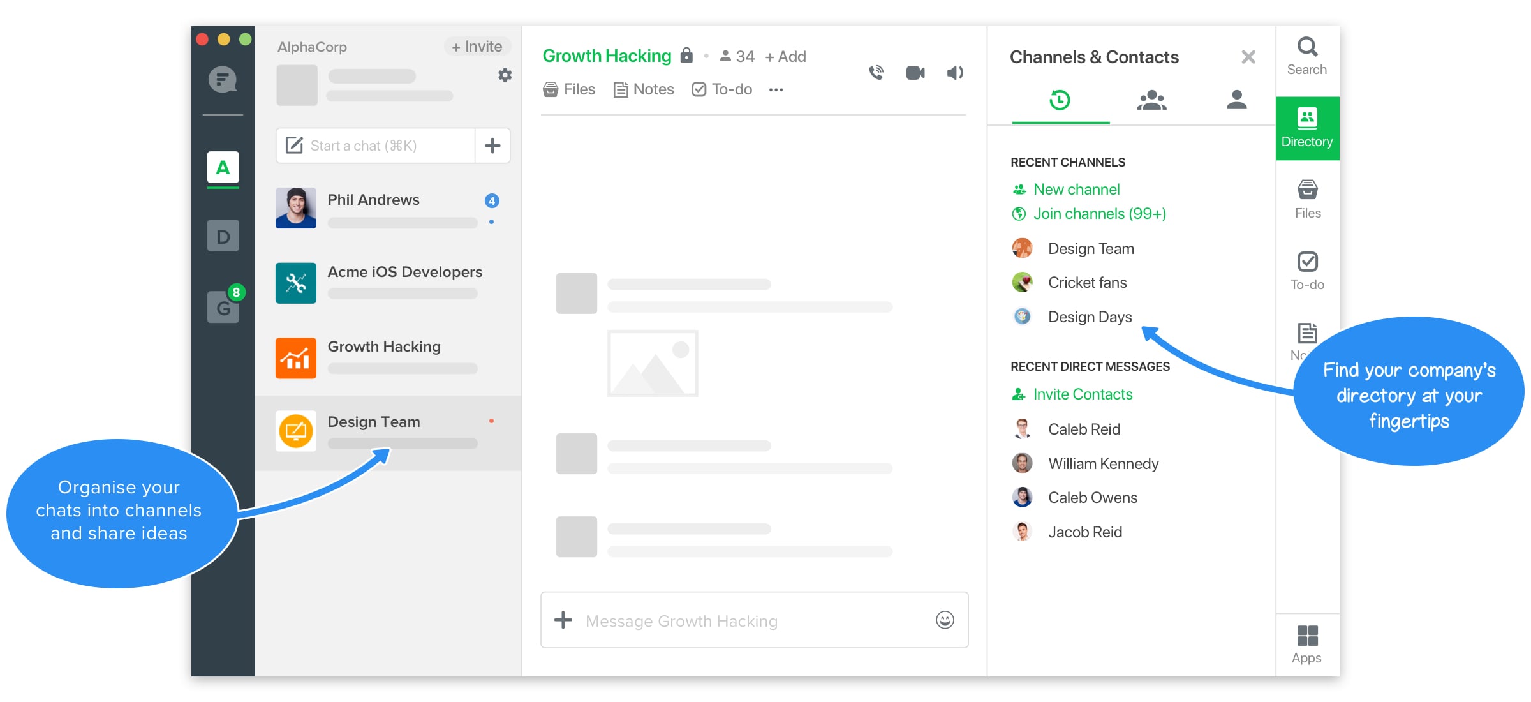Click Invite Contacts link
Viewport: 1531px width, 702px height.
tap(1083, 394)
